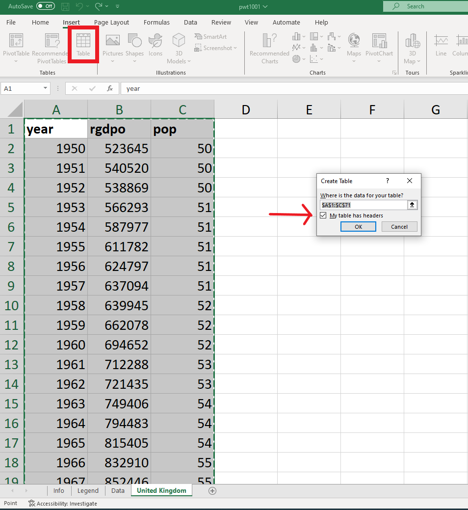Viewport: 468px width, 510px height.
Task: Click the collapse range selector icon in dialog
Action: (413, 205)
